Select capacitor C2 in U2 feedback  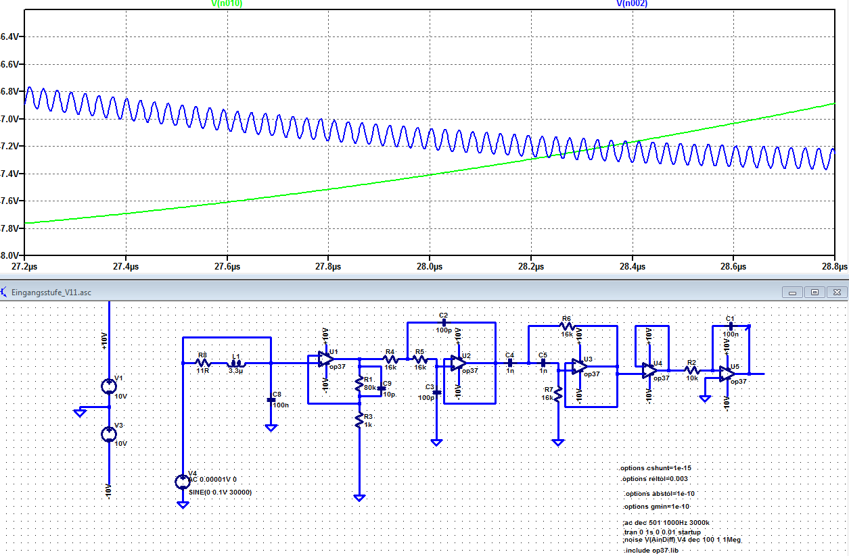pos(444,322)
